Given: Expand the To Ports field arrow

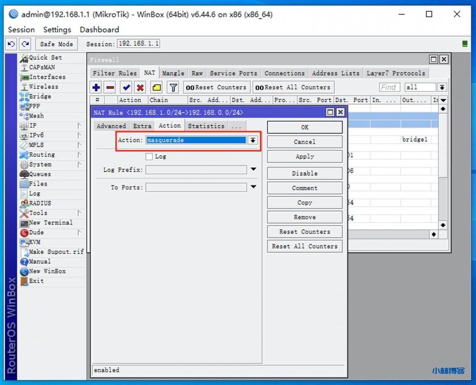Looking at the screenshot, I should [254, 187].
